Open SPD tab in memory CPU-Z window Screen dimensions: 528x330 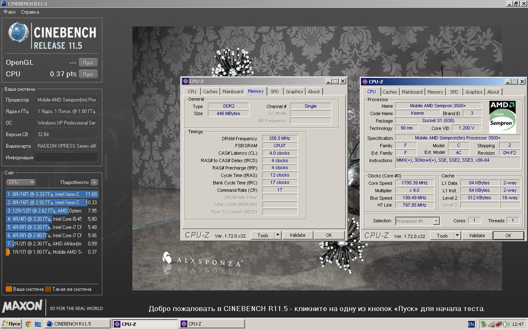(275, 92)
